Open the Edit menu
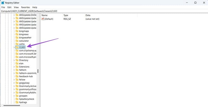Screen dimensions: 208x107 click(x=9, y=7)
